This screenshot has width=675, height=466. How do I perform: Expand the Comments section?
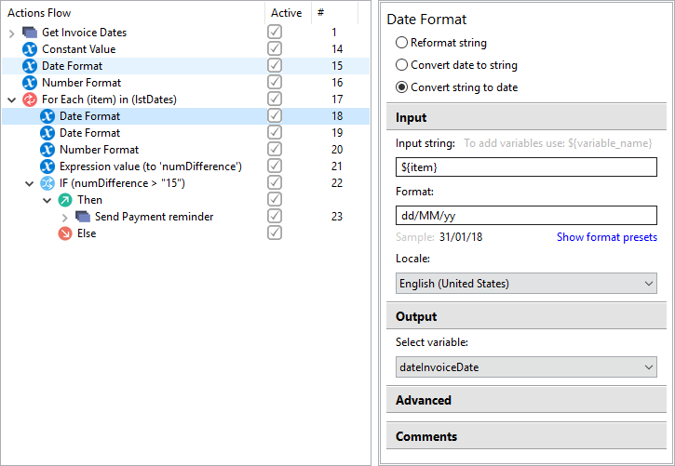pyautogui.click(x=526, y=436)
